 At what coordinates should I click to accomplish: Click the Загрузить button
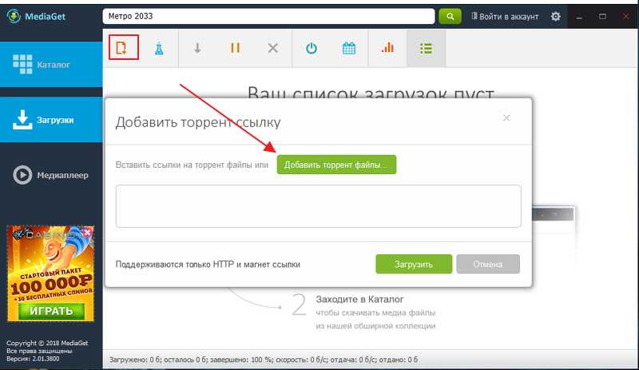coord(414,264)
